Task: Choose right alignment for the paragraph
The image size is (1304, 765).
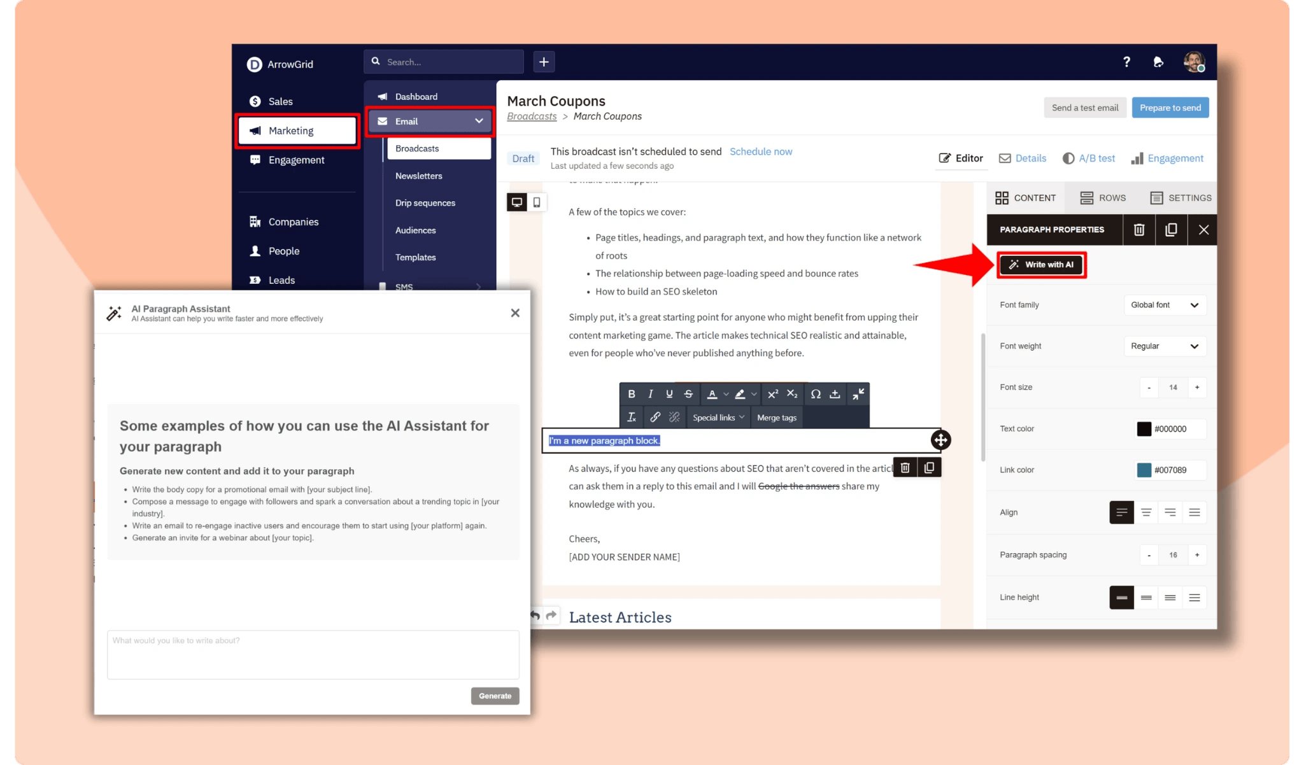Action: pyautogui.click(x=1170, y=512)
